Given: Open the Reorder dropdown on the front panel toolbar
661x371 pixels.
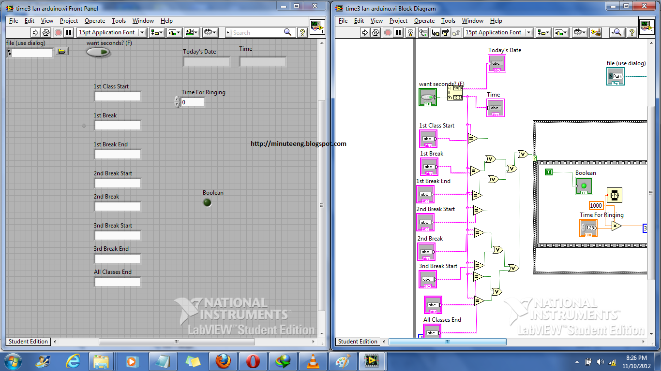Looking at the screenshot, I should 211,32.
